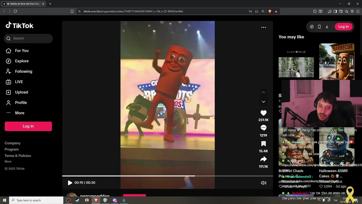Share the video with arrow icon
Screen dimensions: 362x204
(x=263, y=159)
